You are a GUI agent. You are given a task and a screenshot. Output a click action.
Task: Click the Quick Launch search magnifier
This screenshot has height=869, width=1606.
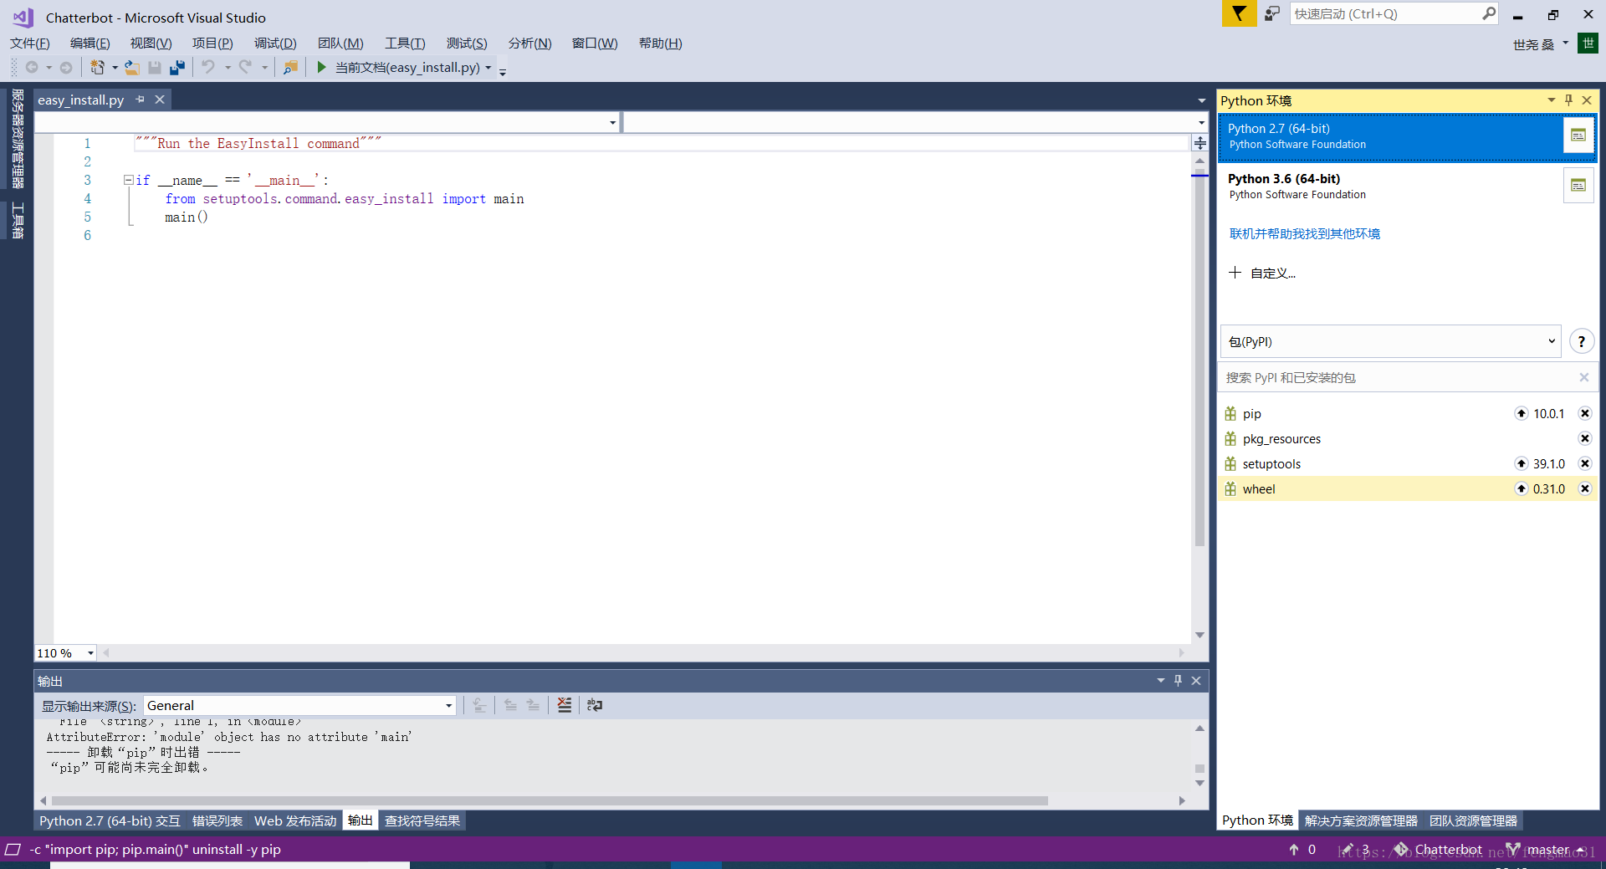click(x=1489, y=13)
